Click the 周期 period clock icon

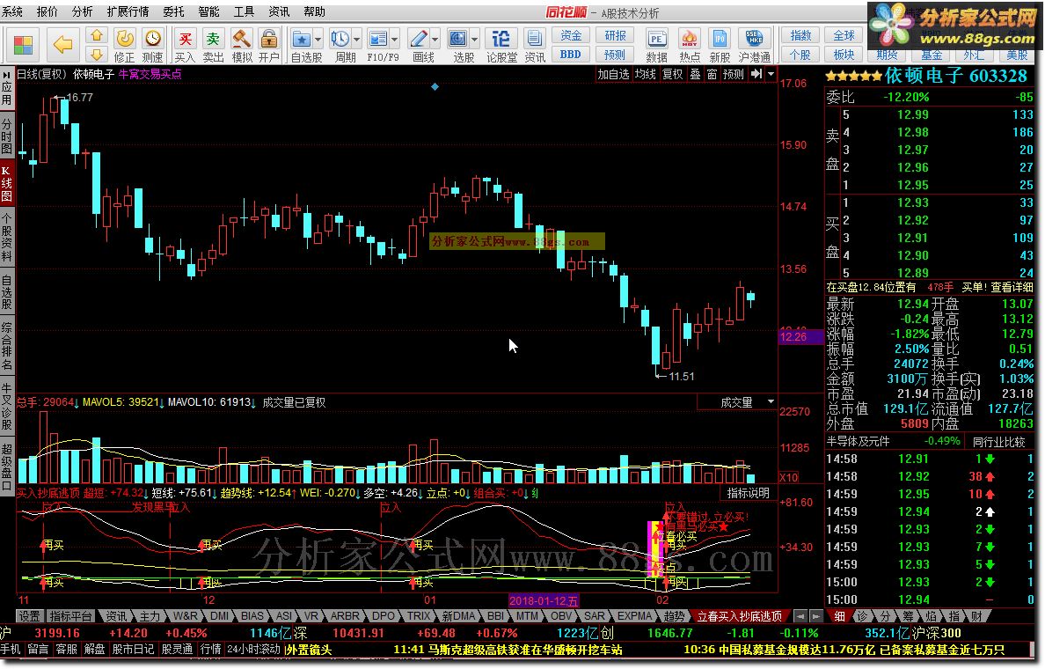(x=340, y=40)
